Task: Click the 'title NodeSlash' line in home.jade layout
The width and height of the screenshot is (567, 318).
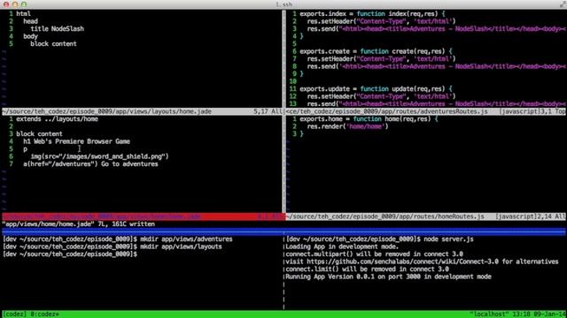Action: [x=57, y=29]
